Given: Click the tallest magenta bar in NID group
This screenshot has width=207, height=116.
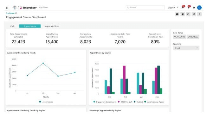Looking at the screenshot, I should coord(124,80).
